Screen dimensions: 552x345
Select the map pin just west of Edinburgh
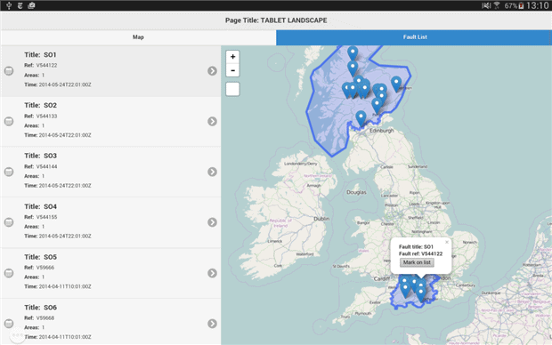pyautogui.click(x=361, y=117)
